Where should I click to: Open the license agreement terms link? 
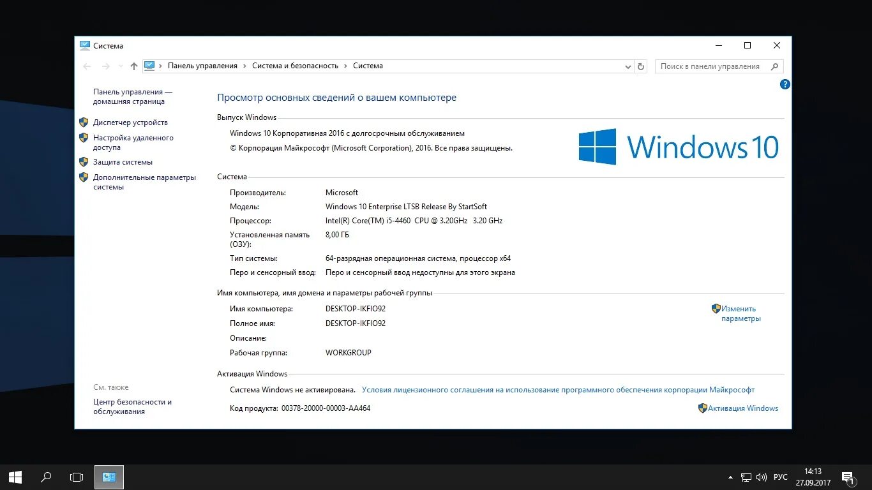[558, 390]
